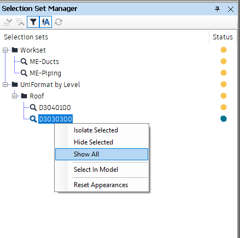Select the ME-Ducts search set
The width and height of the screenshot is (240, 238).
point(44,62)
